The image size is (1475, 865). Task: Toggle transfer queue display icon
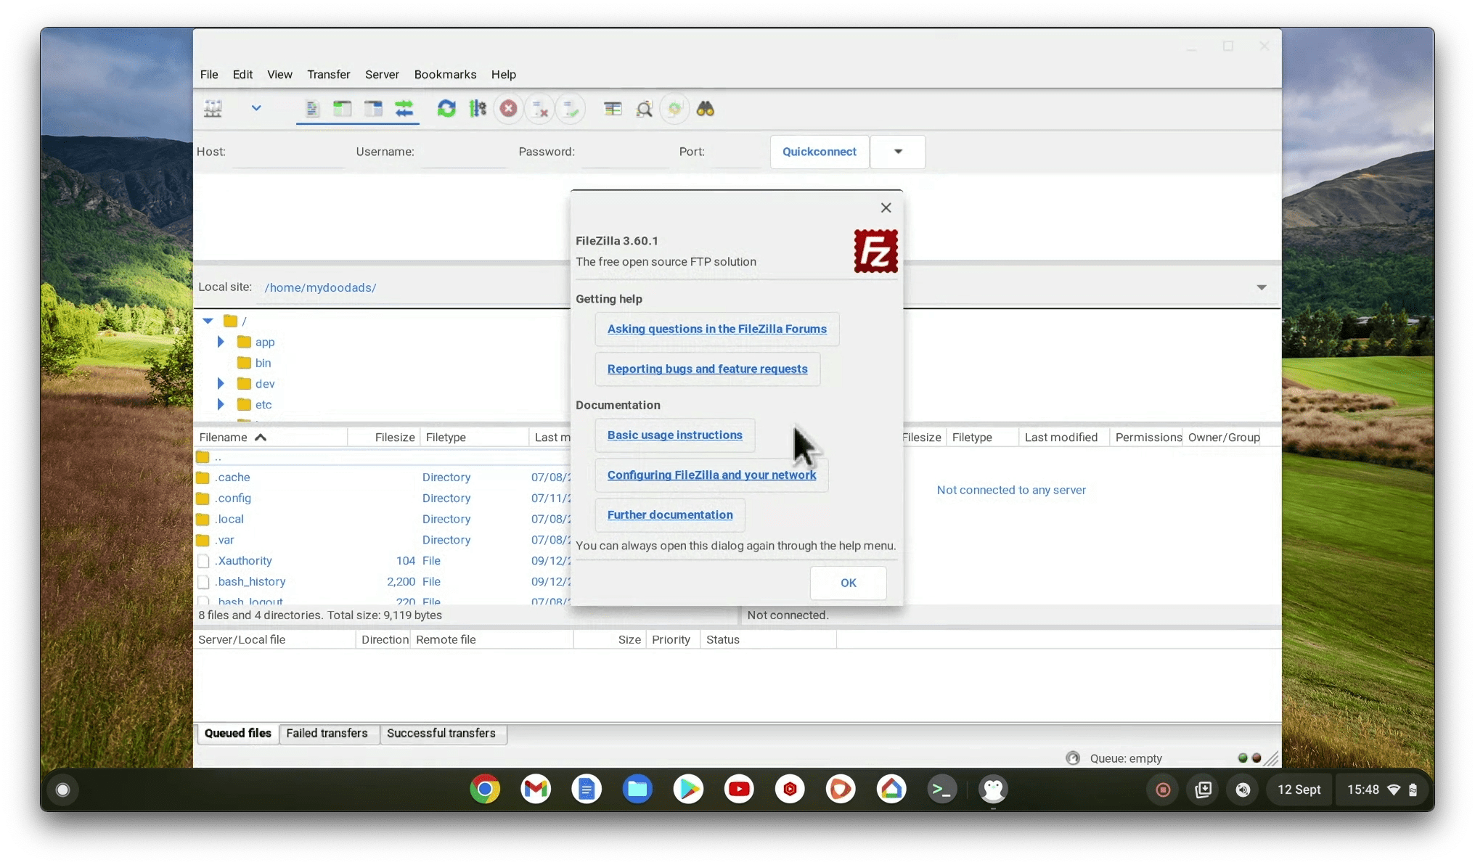(x=404, y=109)
